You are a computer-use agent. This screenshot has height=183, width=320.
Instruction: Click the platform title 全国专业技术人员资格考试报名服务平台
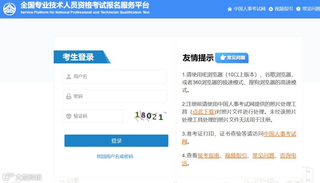(x=85, y=5)
